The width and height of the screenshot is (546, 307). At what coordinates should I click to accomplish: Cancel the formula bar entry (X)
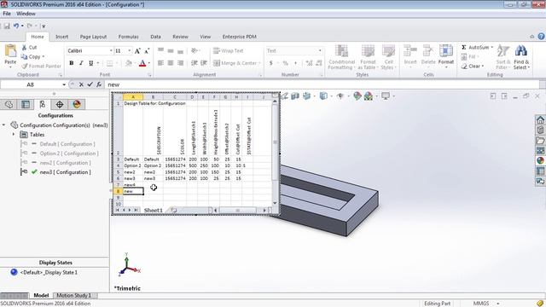coord(81,84)
